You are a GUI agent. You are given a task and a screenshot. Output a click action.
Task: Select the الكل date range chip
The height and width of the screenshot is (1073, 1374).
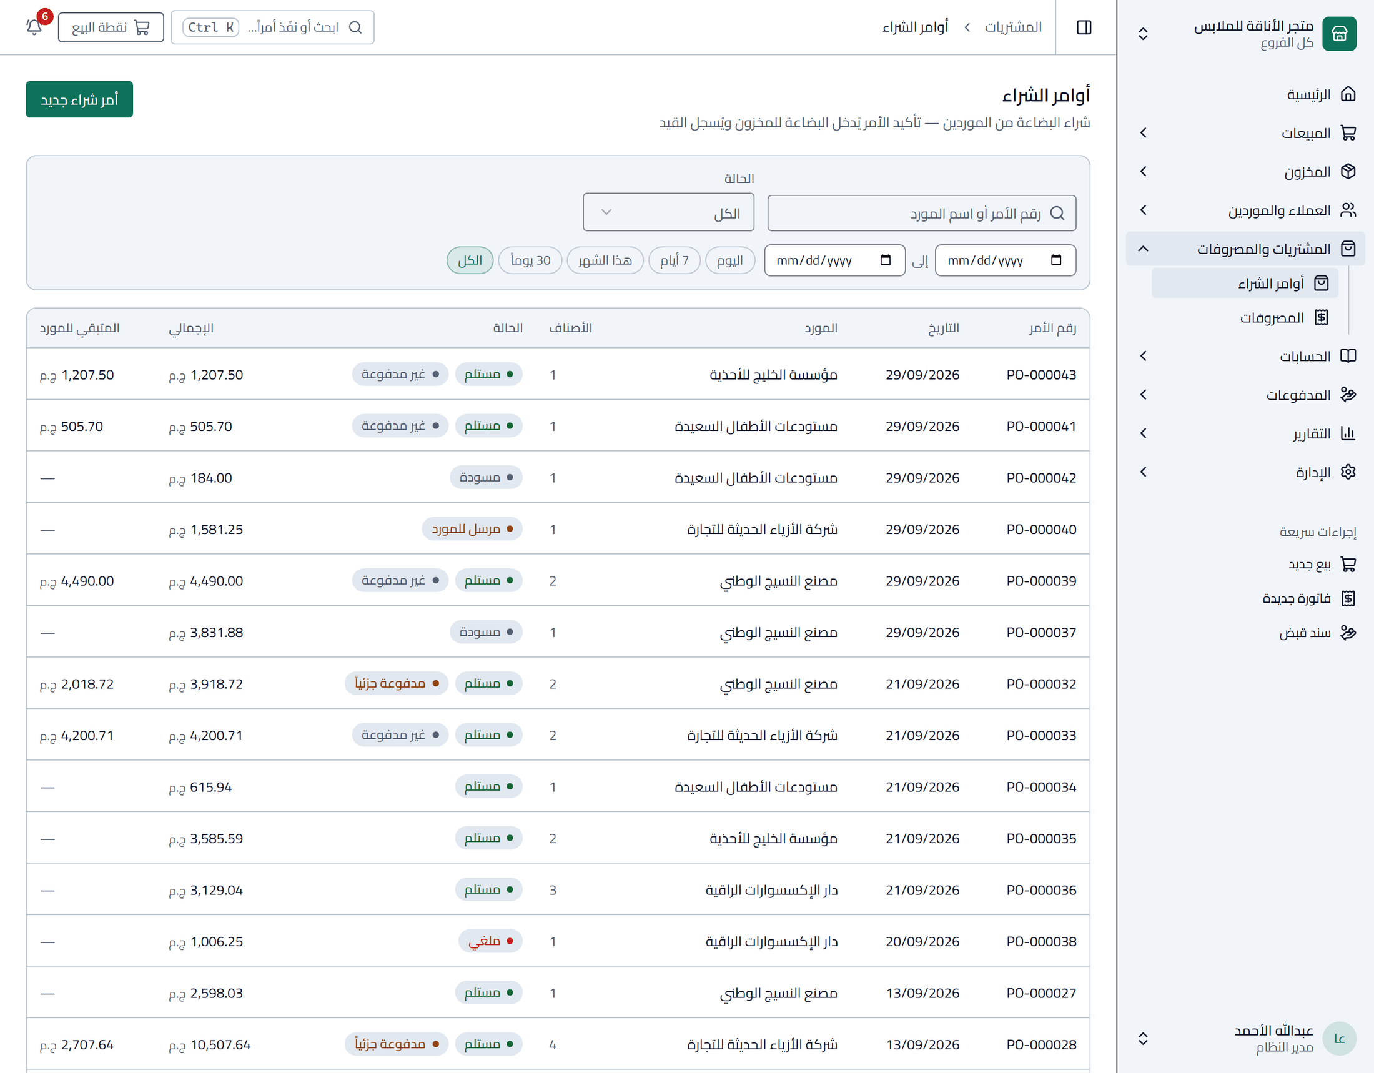point(470,260)
